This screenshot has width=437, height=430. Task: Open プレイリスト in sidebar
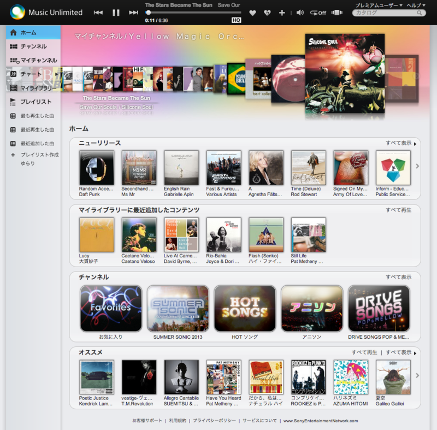click(33, 102)
